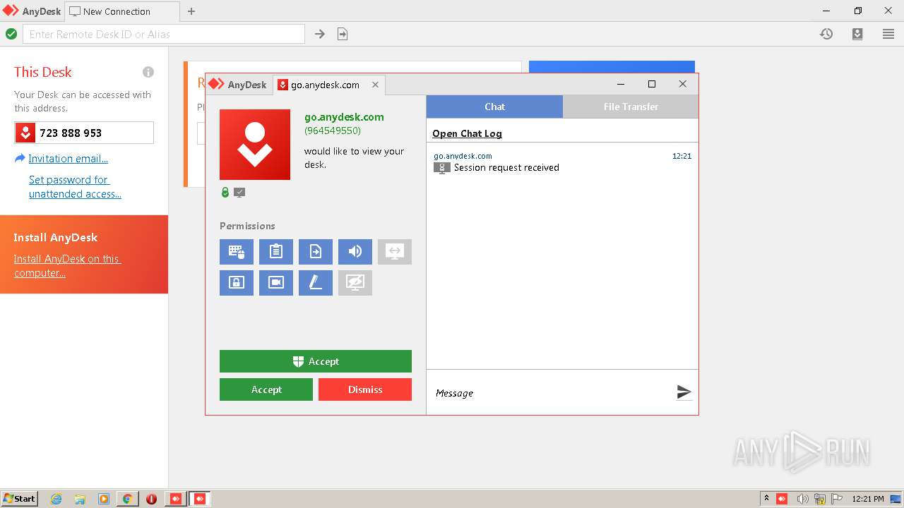Toggle keyboard and mouse control permission

tap(237, 252)
